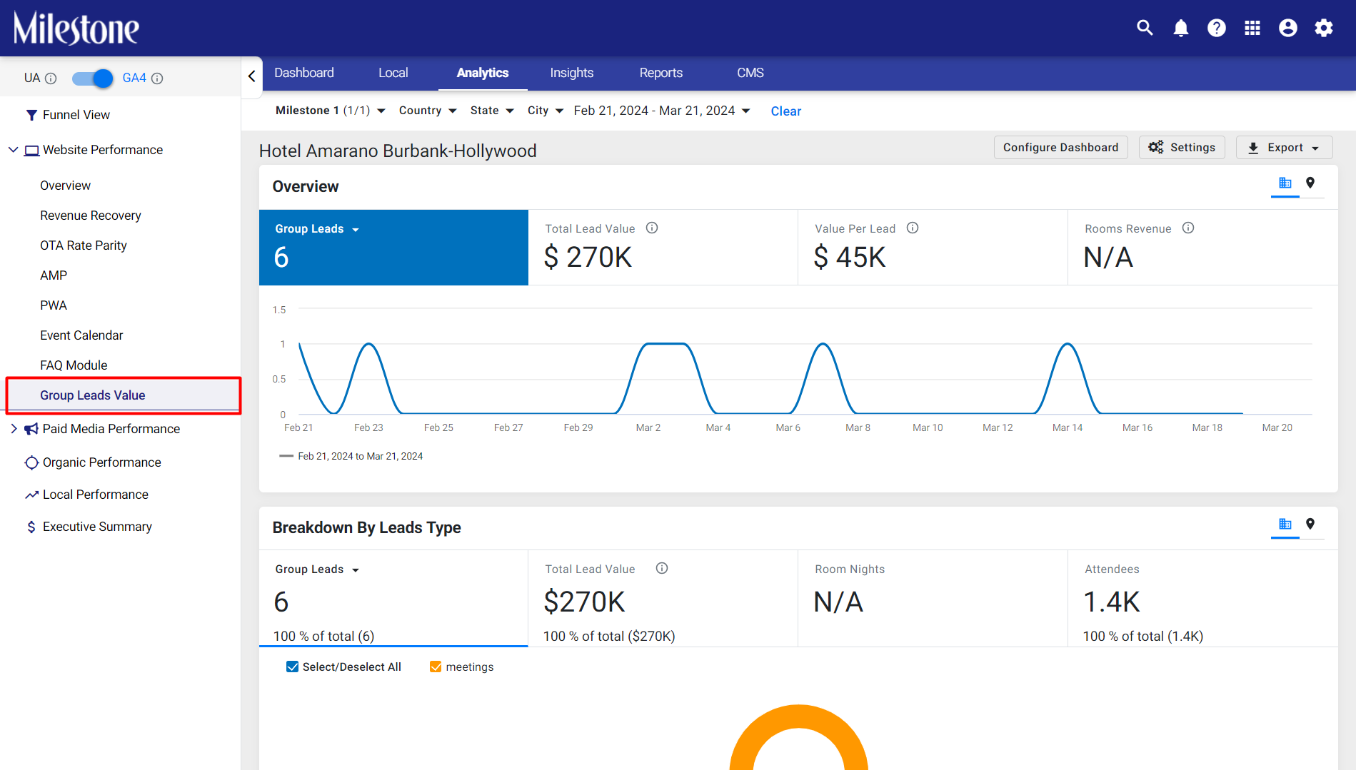The width and height of the screenshot is (1356, 770).
Task: Click the Organic Performance circle icon
Action: [x=31, y=462]
